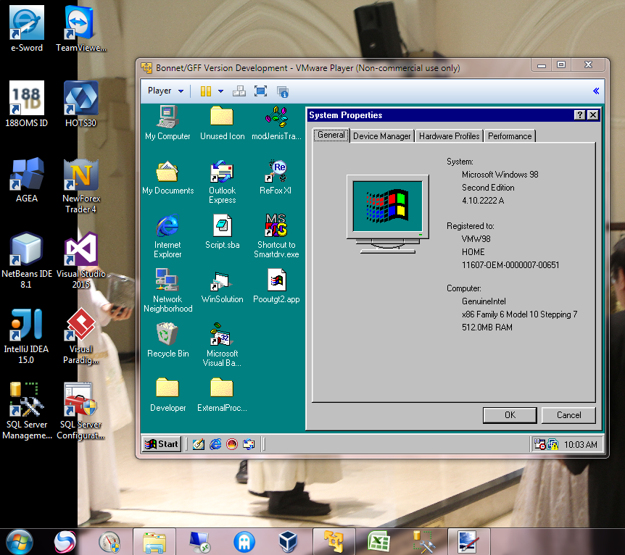The image size is (625, 555).
Task: Click OK to close System Properties
Action: [x=510, y=415]
